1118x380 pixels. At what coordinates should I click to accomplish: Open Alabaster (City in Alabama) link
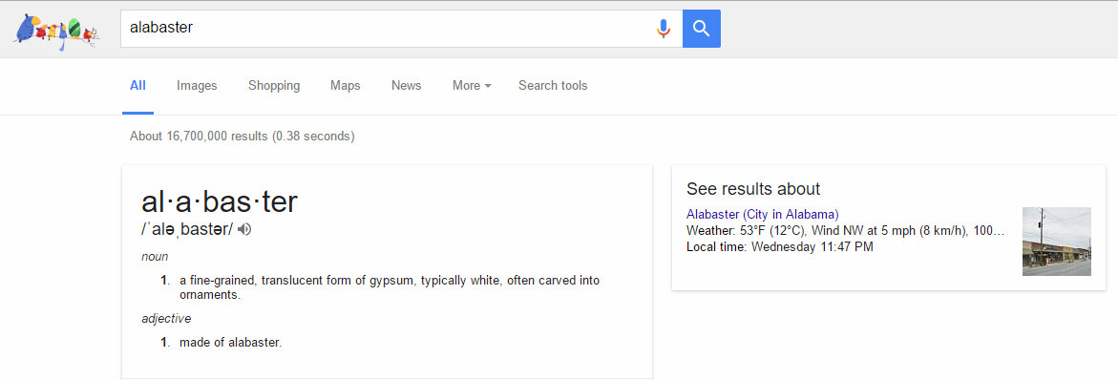(x=762, y=214)
